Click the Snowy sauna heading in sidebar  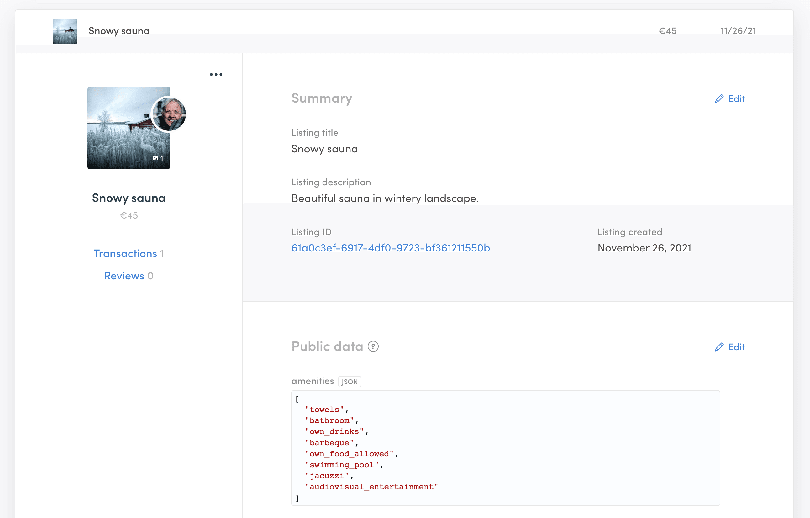click(x=129, y=198)
